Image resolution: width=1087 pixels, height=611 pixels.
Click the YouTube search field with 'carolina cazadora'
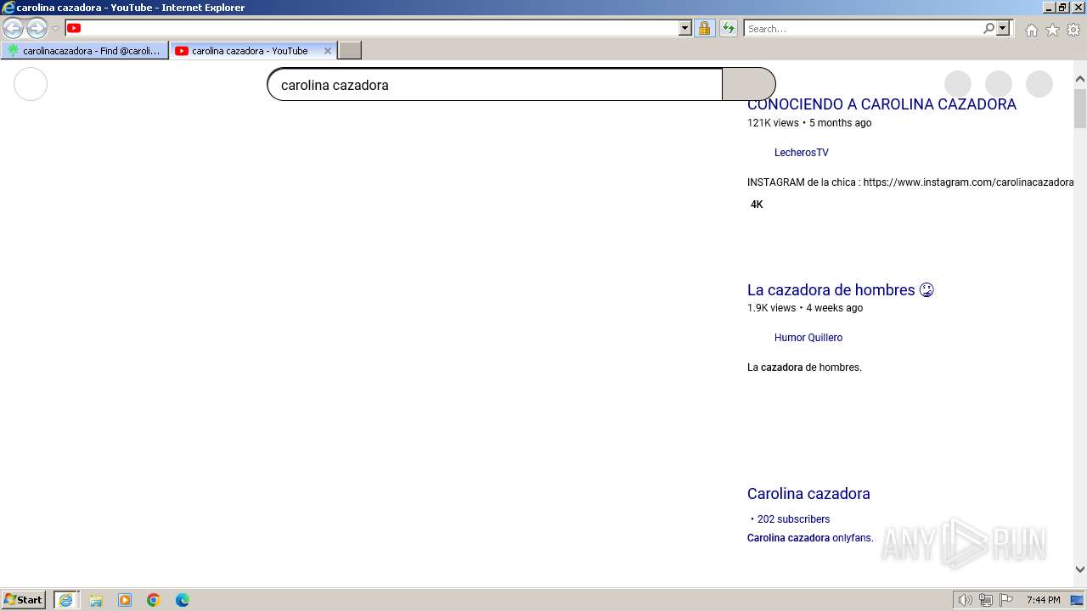(x=494, y=85)
